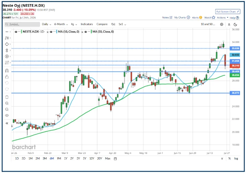Open the chart type candlestick dropdown

(x=74, y=24)
